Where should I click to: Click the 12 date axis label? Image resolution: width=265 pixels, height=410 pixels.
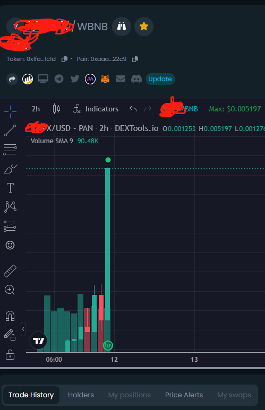pyautogui.click(x=114, y=359)
